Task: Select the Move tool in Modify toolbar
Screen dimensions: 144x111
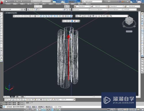Action: [142, 26]
